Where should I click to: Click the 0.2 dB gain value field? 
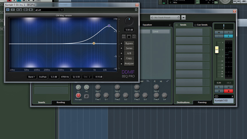pos(54,77)
